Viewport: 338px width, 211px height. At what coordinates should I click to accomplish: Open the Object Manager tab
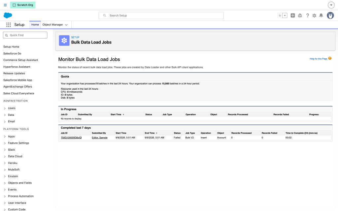pyautogui.click(x=52, y=25)
